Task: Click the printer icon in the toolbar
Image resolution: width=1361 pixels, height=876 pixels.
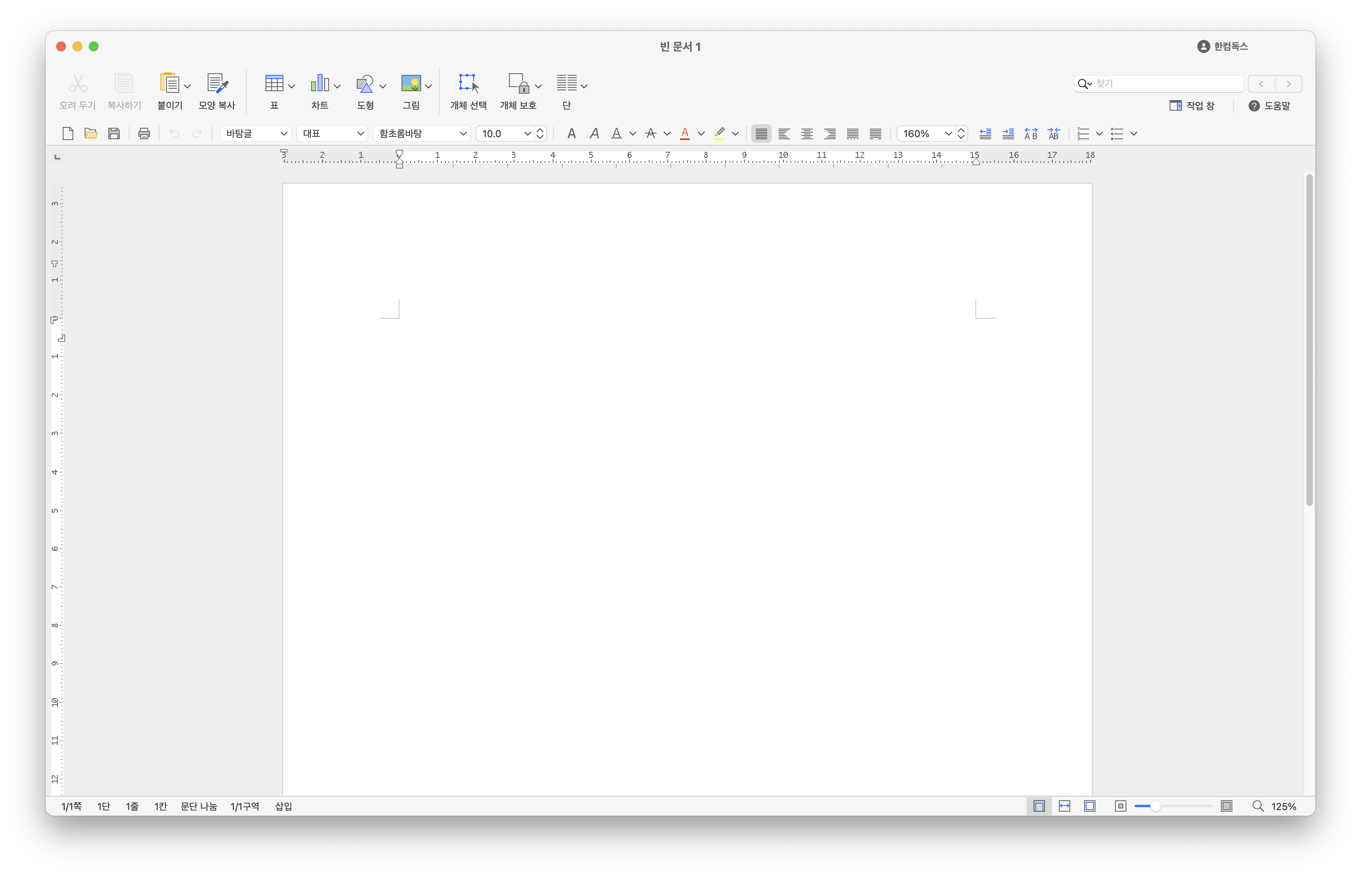Action: (x=144, y=134)
